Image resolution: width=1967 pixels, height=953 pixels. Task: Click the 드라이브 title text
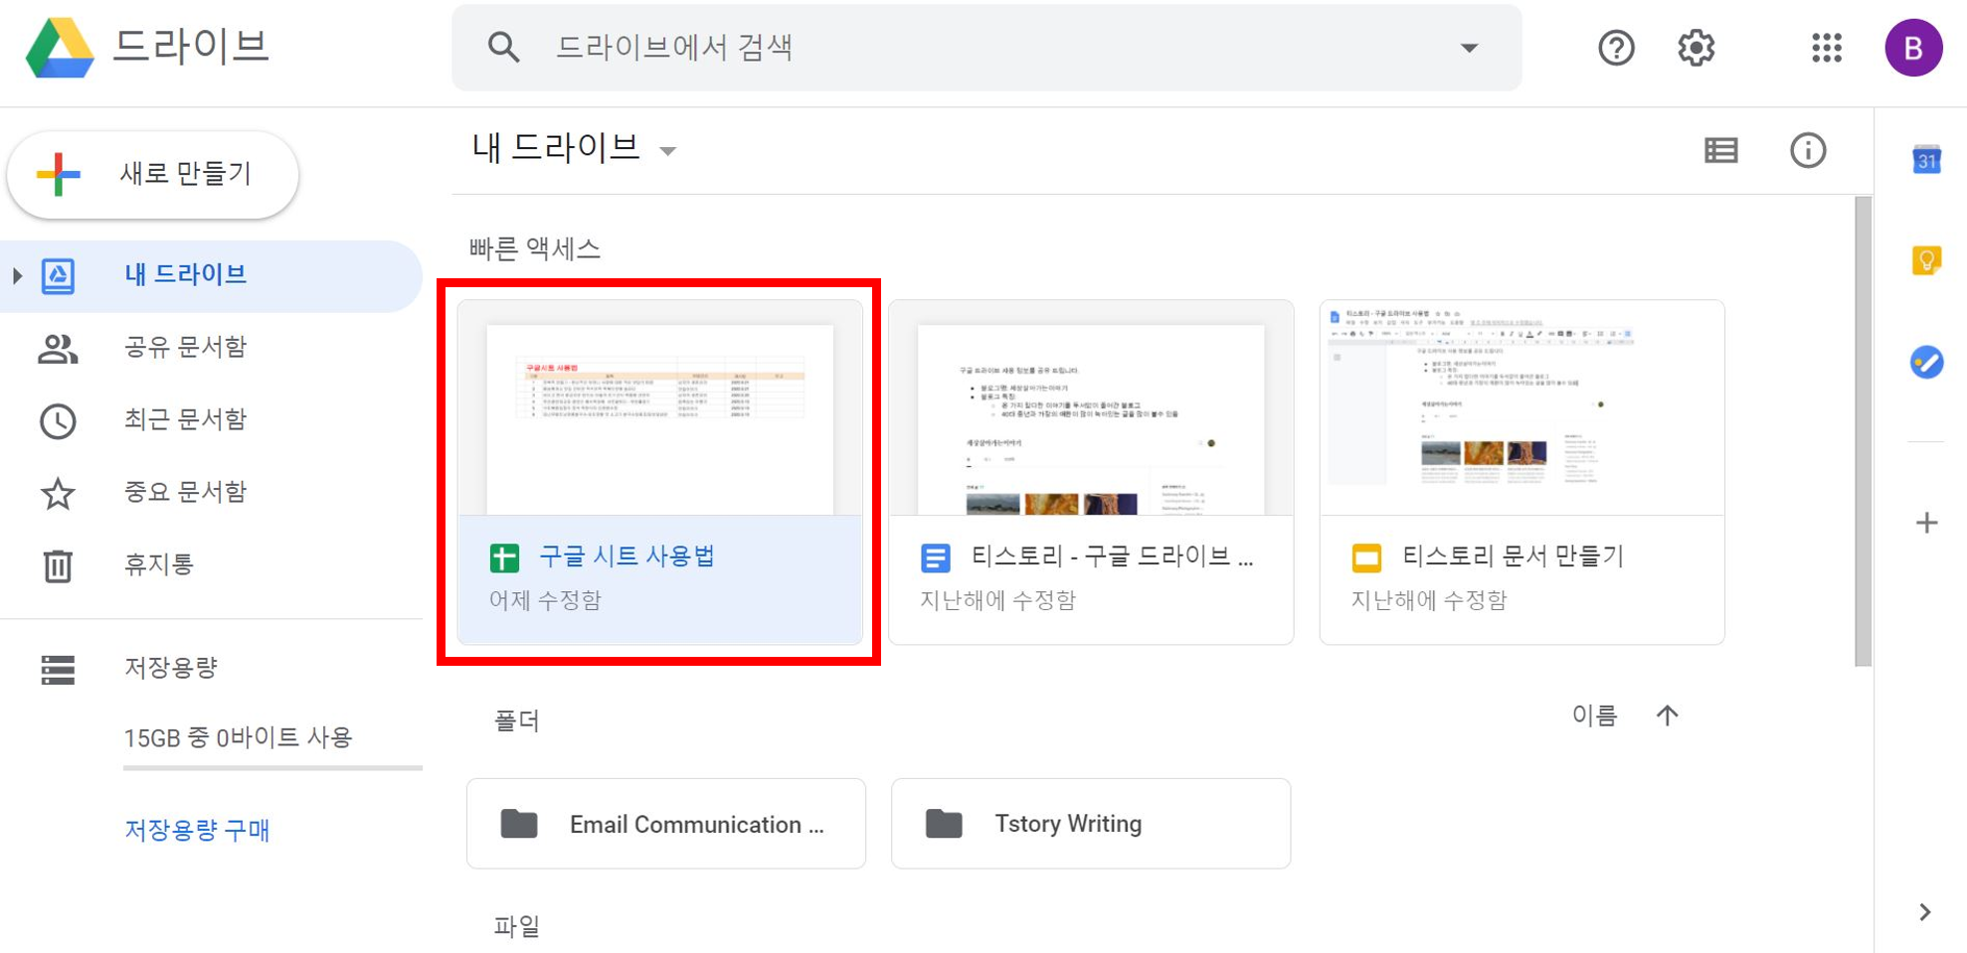click(190, 47)
